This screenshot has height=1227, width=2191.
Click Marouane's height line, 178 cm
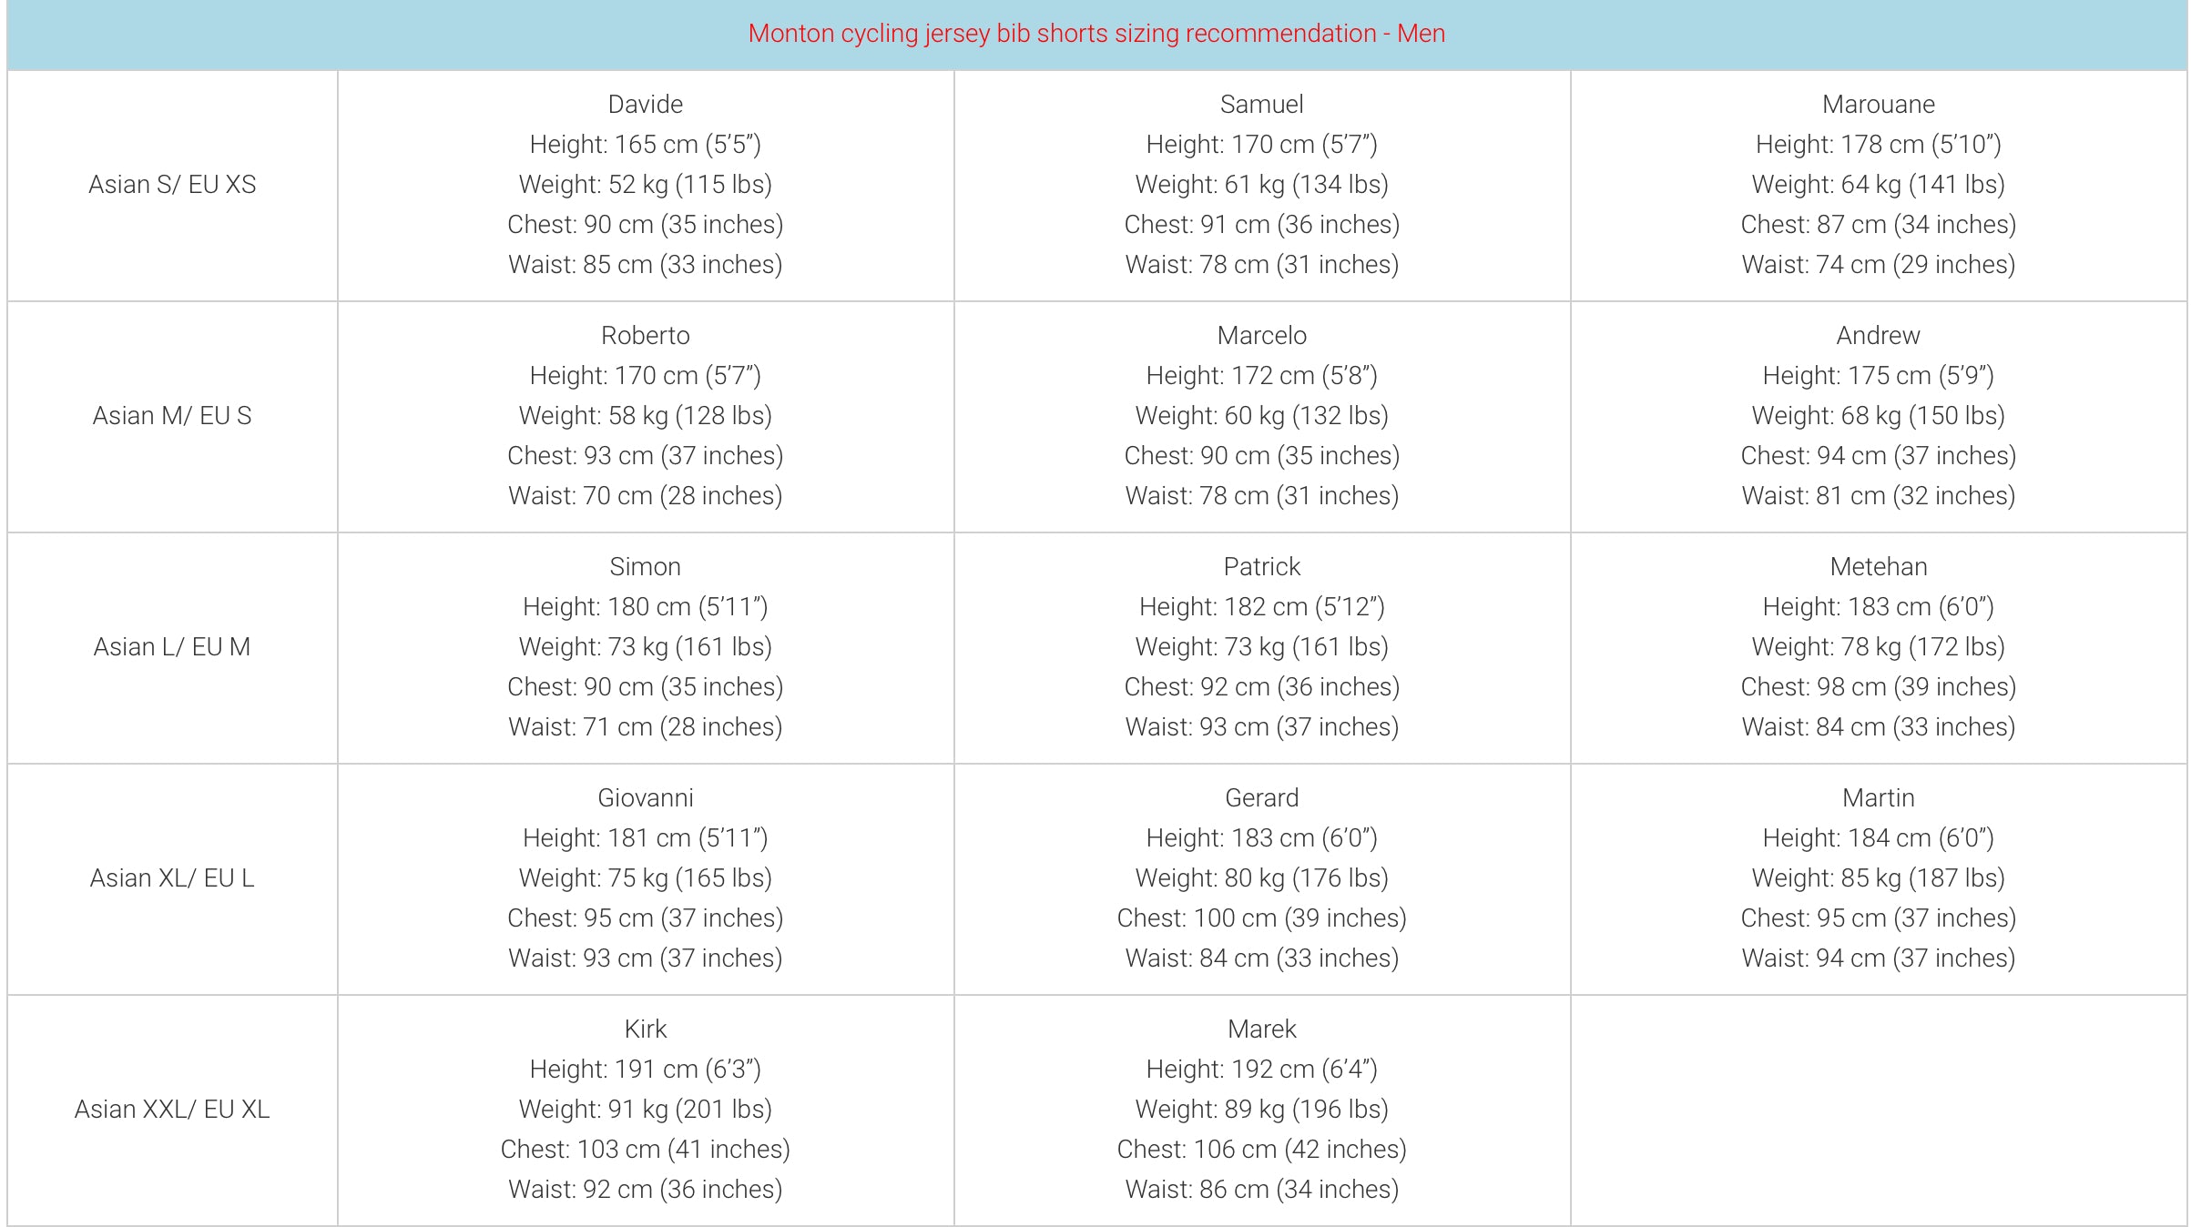coord(1878,145)
